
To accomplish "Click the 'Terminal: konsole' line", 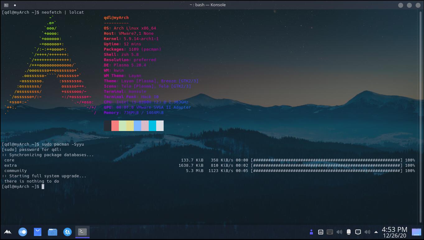I will tap(125, 92).
